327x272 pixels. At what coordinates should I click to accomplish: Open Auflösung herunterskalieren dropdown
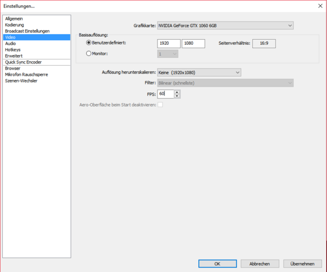point(199,73)
